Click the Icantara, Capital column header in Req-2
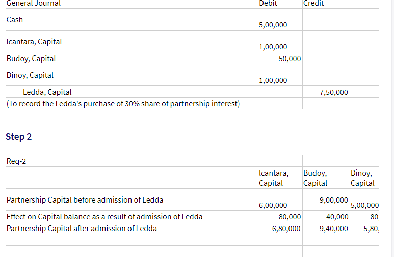This screenshot has height=257, width=394. [274, 178]
